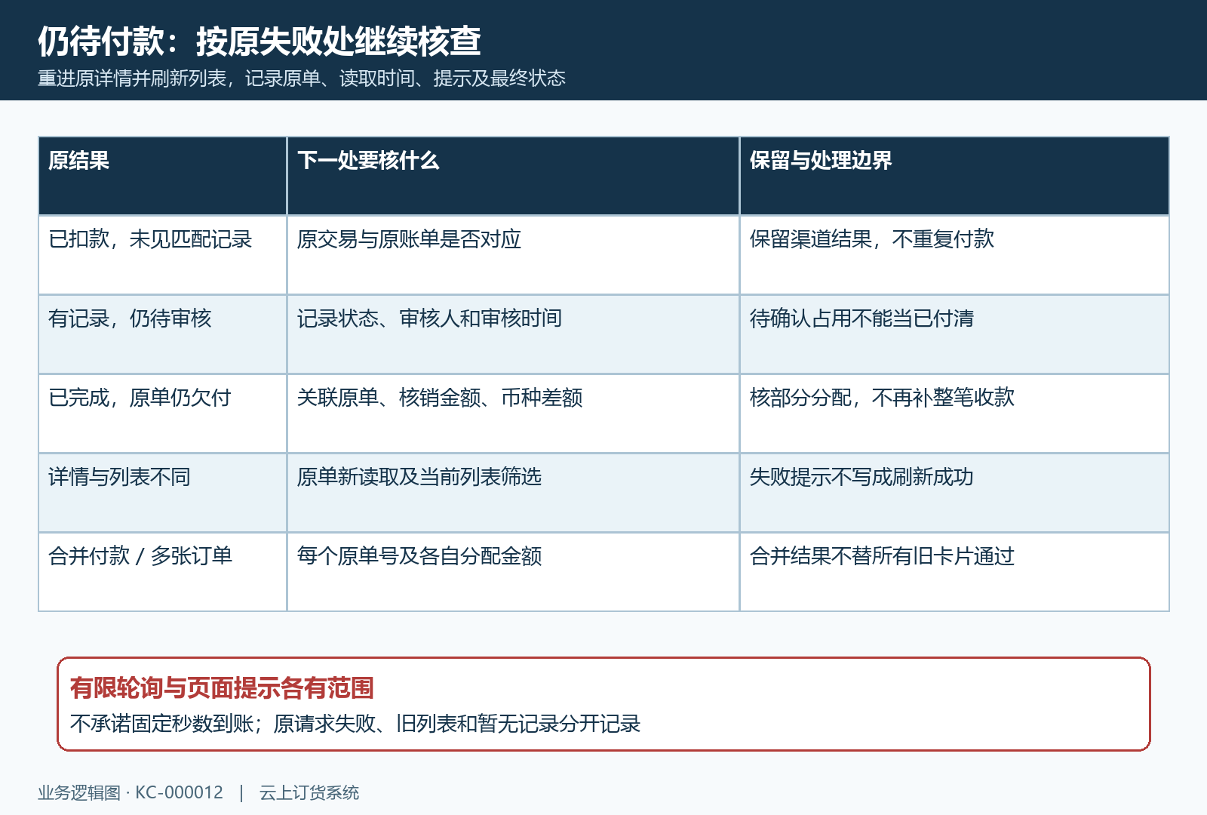The image size is (1207, 815).
Task: Click the title 仍待付款：按原失败处继续核查
Action: (x=260, y=41)
